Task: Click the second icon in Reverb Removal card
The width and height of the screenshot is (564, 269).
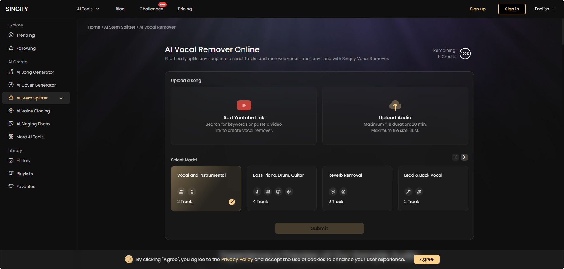Action: [343, 192]
